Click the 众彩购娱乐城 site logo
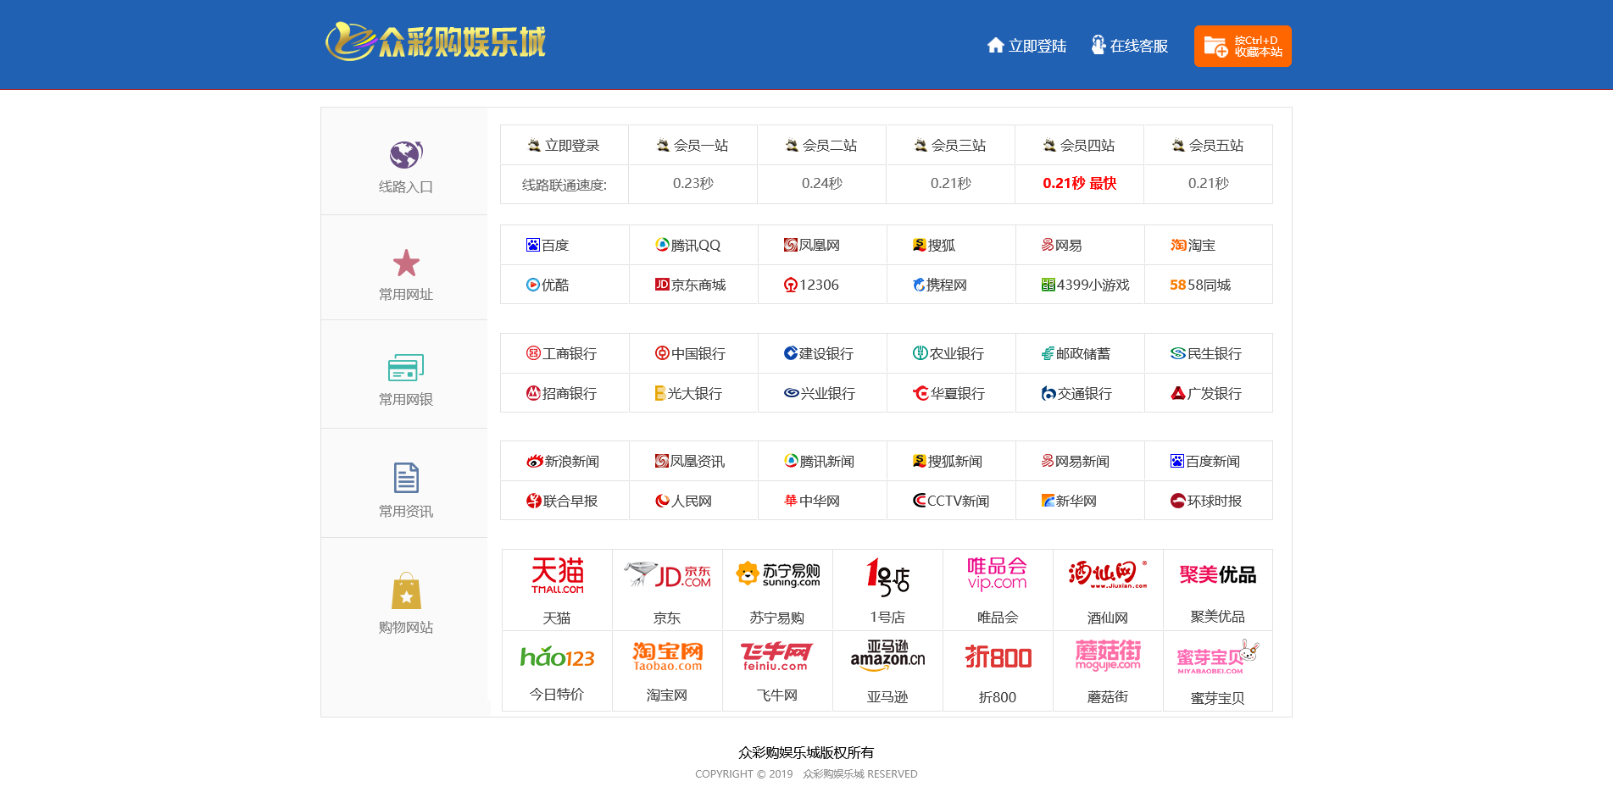Screen dimensions: 1613x809 point(436,42)
